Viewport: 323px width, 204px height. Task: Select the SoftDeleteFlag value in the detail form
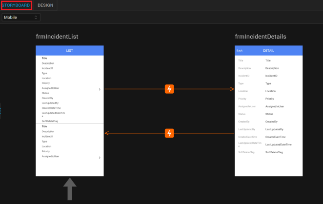pyautogui.click(x=274, y=152)
